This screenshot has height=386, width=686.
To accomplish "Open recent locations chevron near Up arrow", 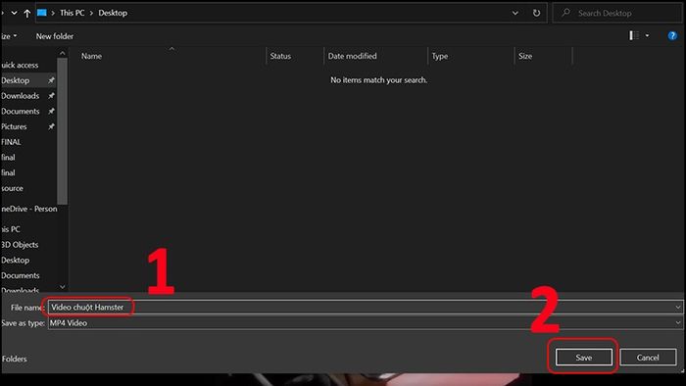I will pos(14,13).
